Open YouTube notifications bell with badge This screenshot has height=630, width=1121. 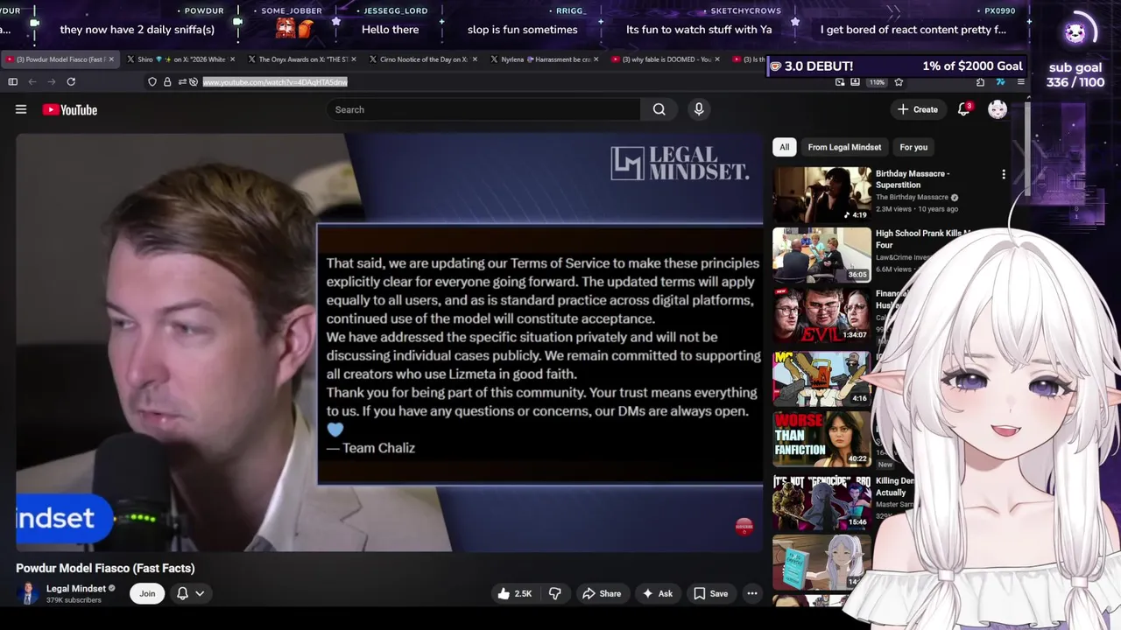pyautogui.click(x=963, y=109)
